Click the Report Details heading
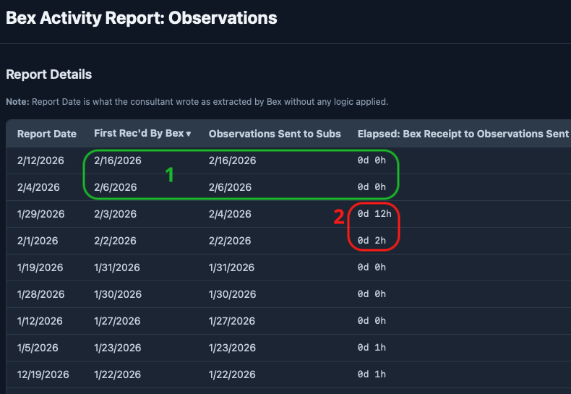 click(49, 74)
